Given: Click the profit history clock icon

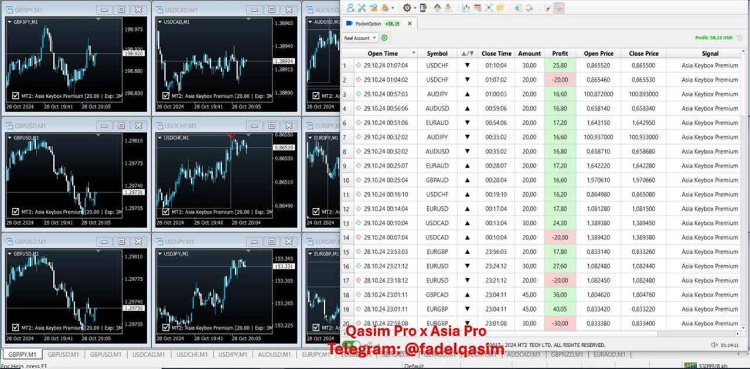Looking at the screenshot, I should tap(739, 38).
